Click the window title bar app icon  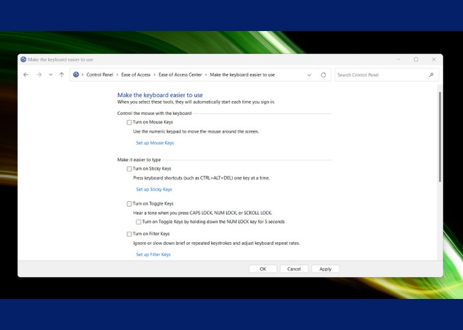coord(23,59)
